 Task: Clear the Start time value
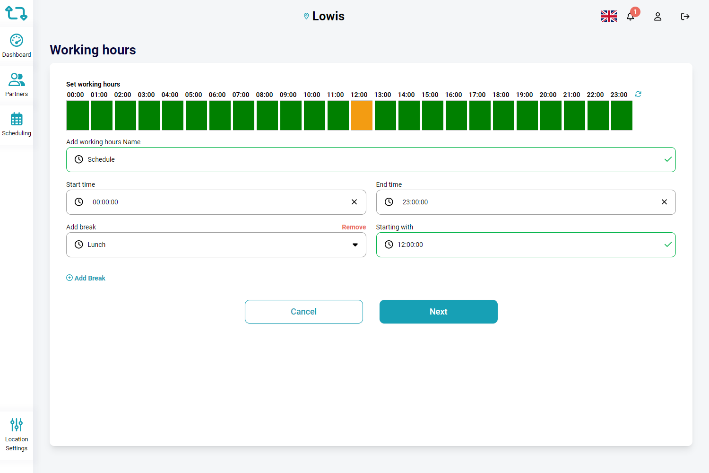pyautogui.click(x=354, y=202)
